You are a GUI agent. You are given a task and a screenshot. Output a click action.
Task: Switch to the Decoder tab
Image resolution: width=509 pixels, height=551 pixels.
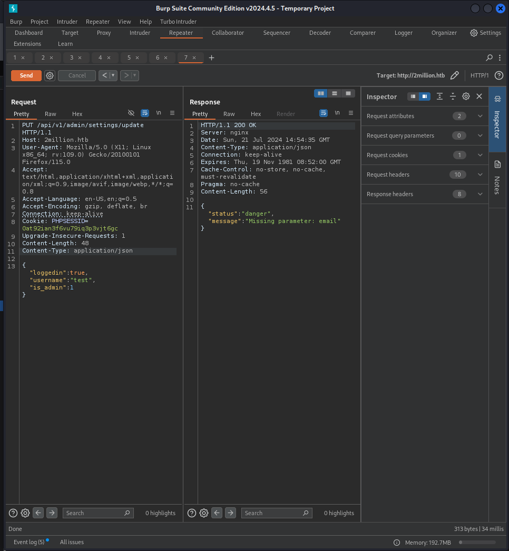coord(320,33)
